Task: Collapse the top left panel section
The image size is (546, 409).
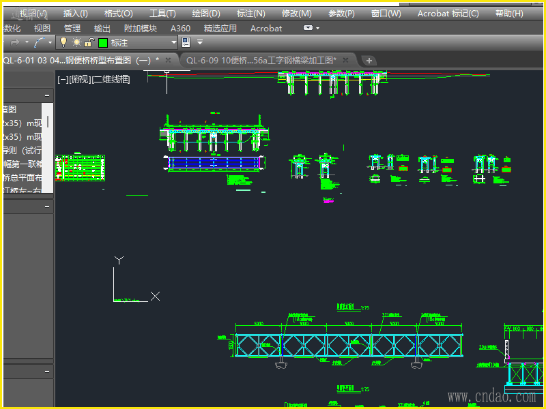Action: point(47,95)
